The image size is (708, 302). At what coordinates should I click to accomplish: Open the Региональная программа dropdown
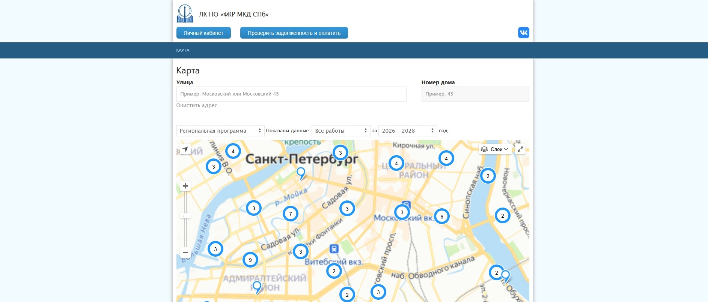(220, 131)
